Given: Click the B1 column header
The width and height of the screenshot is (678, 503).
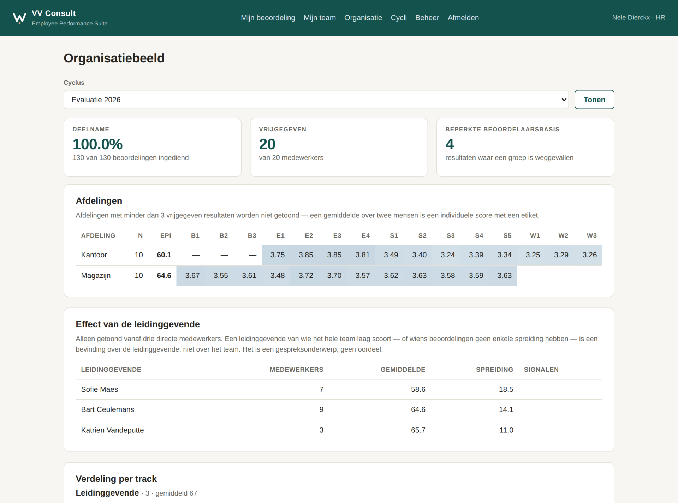Looking at the screenshot, I should [x=195, y=235].
